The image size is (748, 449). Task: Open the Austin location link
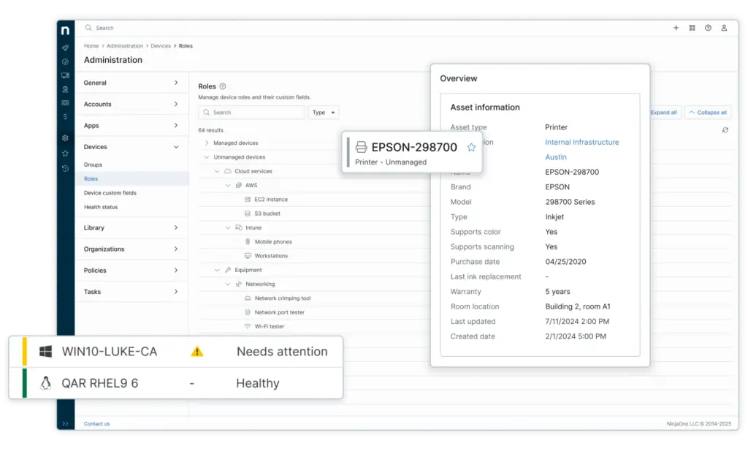(556, 157)
